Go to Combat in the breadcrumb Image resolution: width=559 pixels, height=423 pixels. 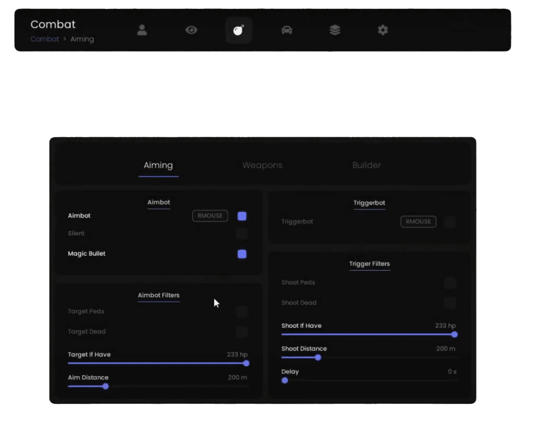[45, 39]
